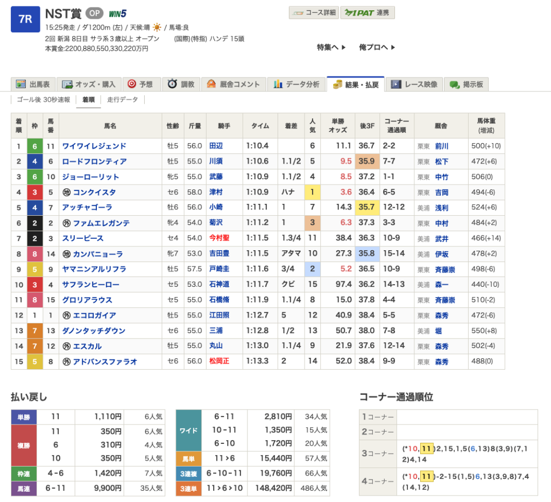The width and height of the screenshot is (551, 502).
Task: Open horse ジョーローリット
Action: coord(90,177)
